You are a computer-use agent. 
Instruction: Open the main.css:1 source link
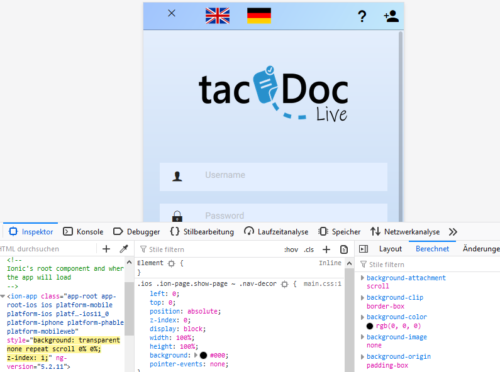323,283
